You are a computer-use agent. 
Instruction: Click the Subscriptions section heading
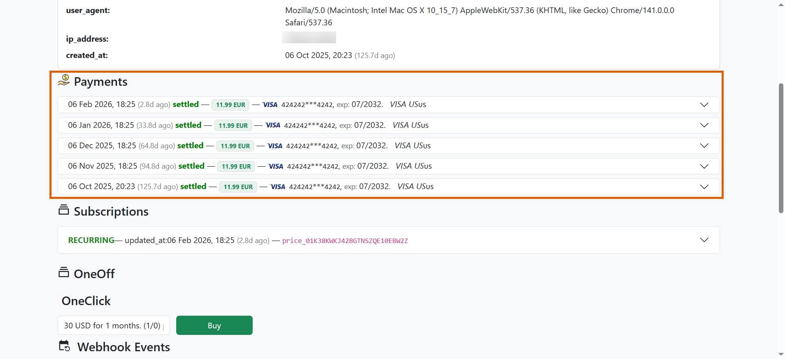[111, 212]
